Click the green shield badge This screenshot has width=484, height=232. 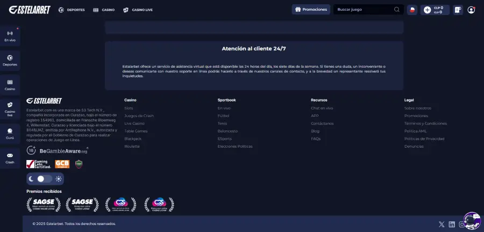click(79, 164)
